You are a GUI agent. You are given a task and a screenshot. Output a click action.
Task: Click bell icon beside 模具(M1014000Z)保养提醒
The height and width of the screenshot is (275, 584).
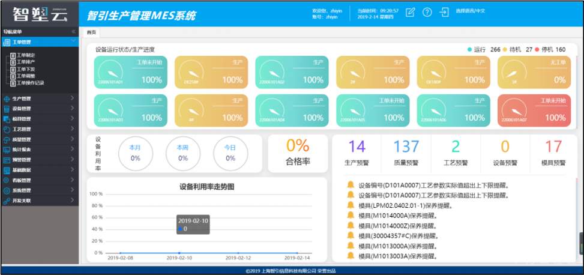coord(351,225)
